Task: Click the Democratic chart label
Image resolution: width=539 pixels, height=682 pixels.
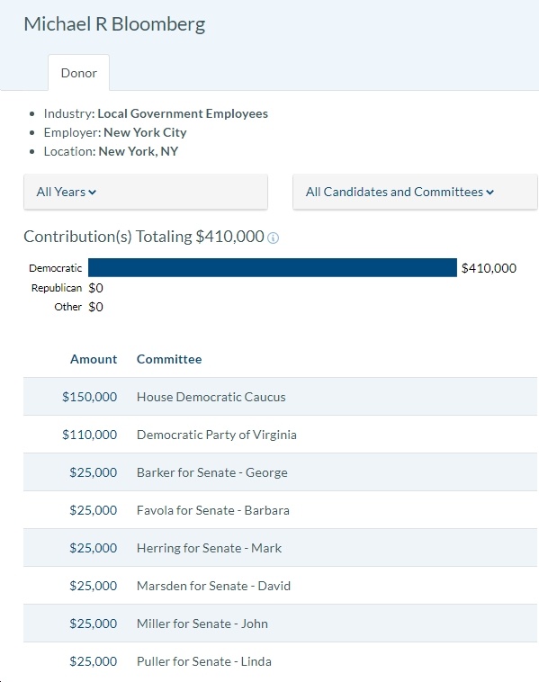Action: click(55, 268)
